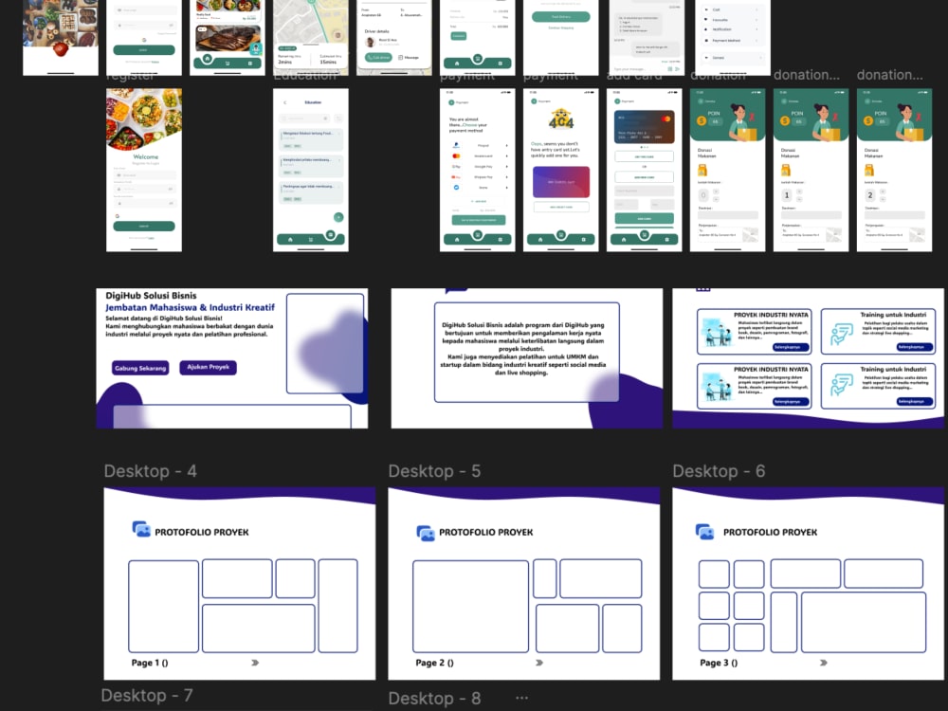Select the Desktop - 6 frame label
The width and height of the screenshot is (948, 711).
pyautogui.click(x=719, y=471)
